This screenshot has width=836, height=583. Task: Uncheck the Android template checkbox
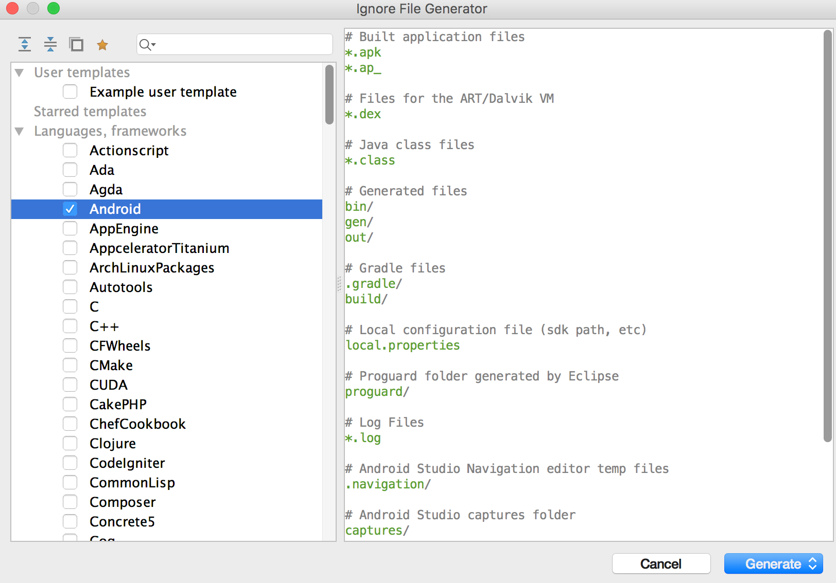(x=70, y=209)
